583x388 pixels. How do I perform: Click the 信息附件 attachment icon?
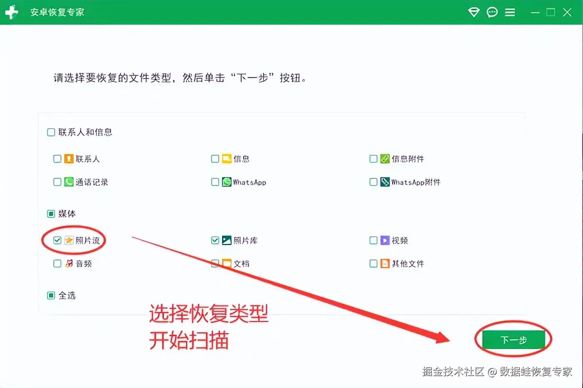pyautogui.click(x=385, y=159)
